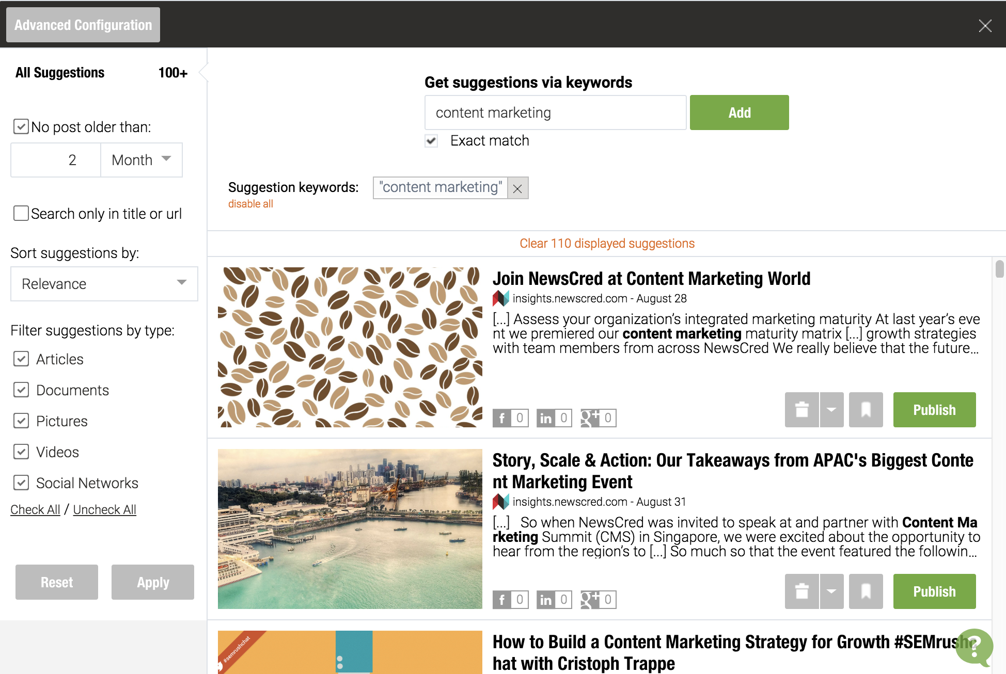Select All Suggestions in the sidebar
Screen dimensions: 1006x674
pyautogui.click(x=60, y=73)
